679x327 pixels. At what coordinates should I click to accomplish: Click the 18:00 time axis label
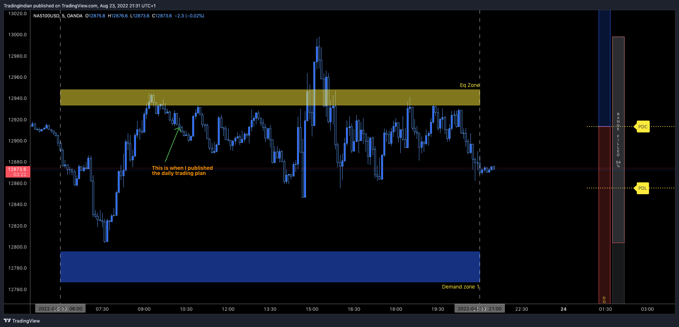pos(396,309)
